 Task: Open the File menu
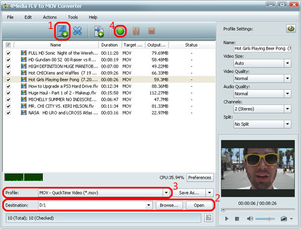point(10,17)
